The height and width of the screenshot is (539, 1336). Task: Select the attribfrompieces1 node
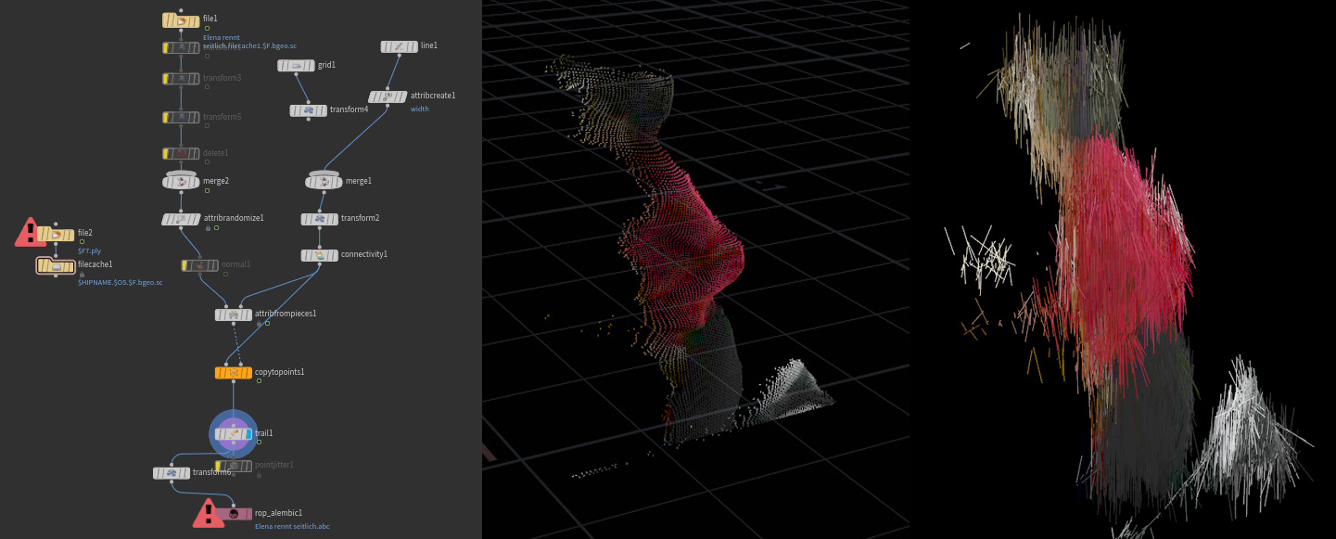coord(233,314)
